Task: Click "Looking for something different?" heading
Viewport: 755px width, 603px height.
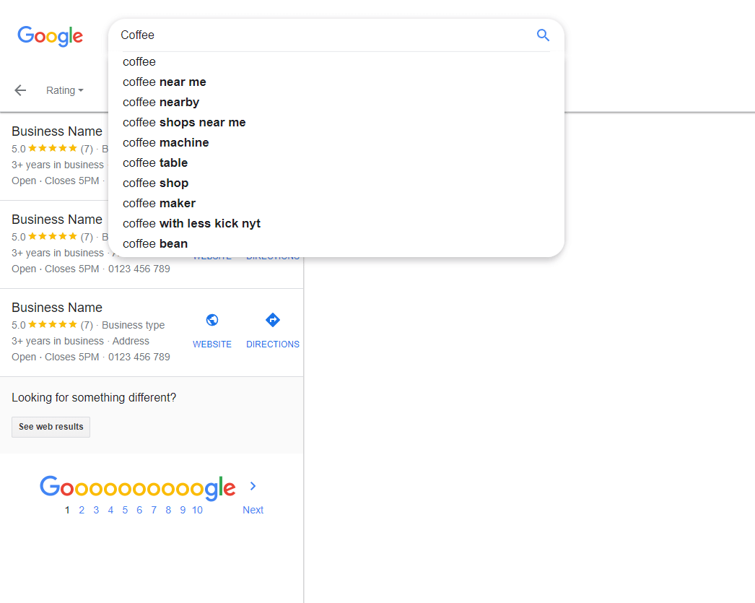Action: [94, 397]
